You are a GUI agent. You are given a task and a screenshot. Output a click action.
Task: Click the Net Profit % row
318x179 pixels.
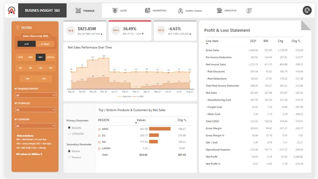pos(254,164)
